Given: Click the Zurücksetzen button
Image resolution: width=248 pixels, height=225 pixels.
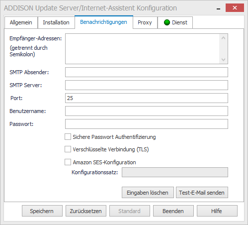Looking at the screenshot, I should click(x=86, y=211).
